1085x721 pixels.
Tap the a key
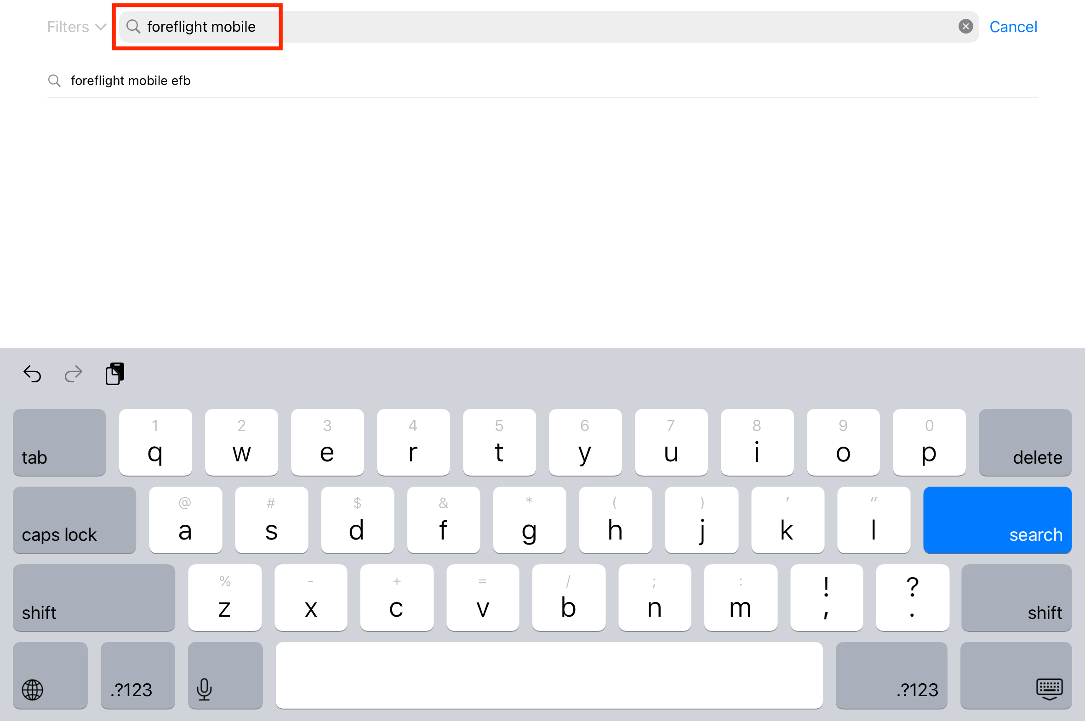pos(185,520)
